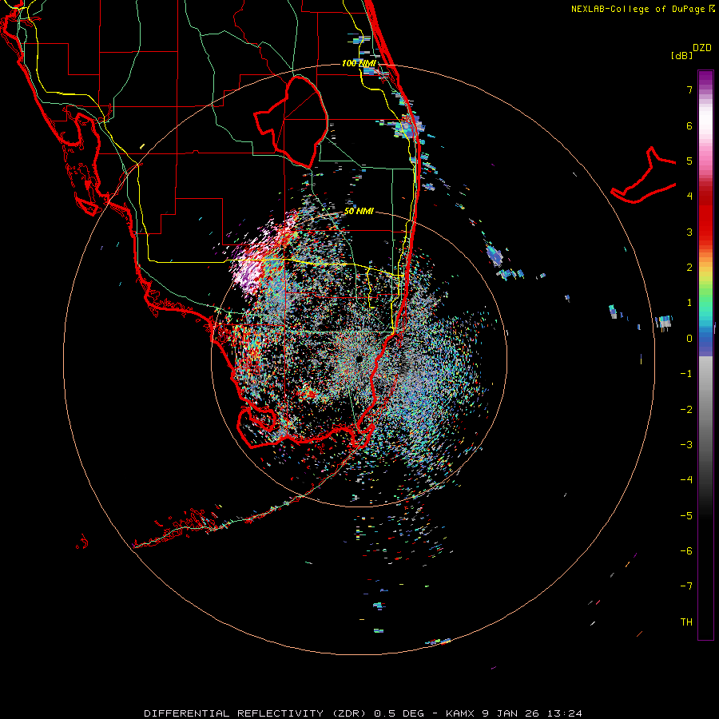Click the color bar at value 7
Viewport: 719px width, 719px height.
705,89
